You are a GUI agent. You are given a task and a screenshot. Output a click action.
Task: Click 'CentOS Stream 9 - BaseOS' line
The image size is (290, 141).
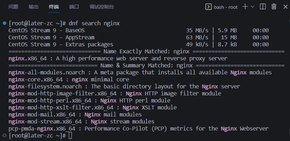(47, 31)
